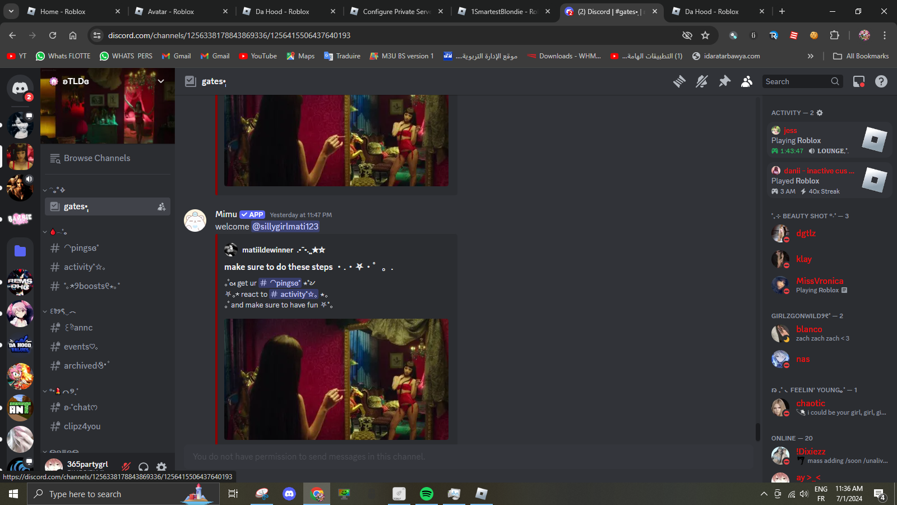This screenshot has height=505, width=897.
Task: Open member blanco profile
Action: [829, 333]
